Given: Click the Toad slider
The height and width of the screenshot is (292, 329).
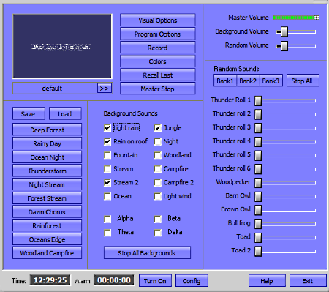Looking at the screenshot, I should tap(285, 237).
